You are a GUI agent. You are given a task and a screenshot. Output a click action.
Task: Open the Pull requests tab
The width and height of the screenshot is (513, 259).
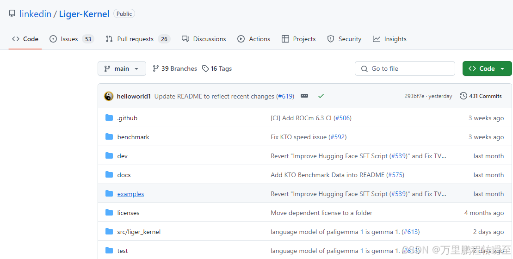[138, 39]
